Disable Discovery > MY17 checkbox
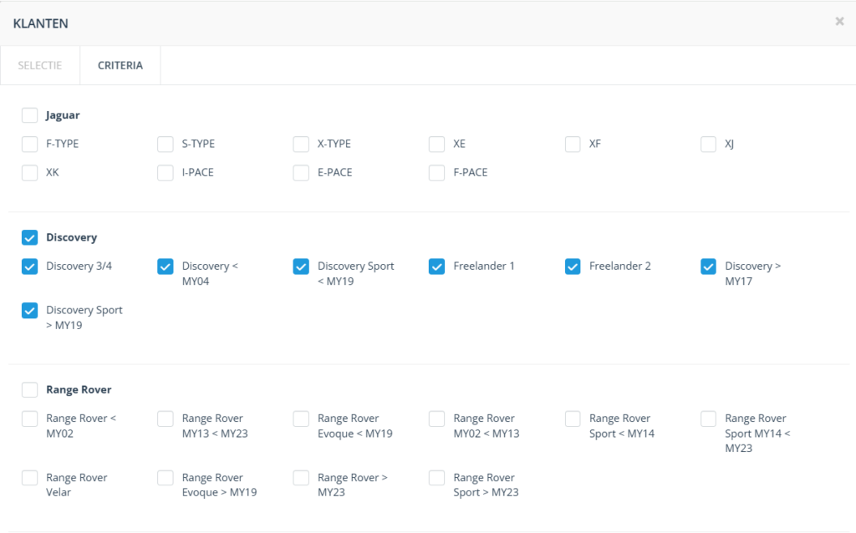 (708, 266)
